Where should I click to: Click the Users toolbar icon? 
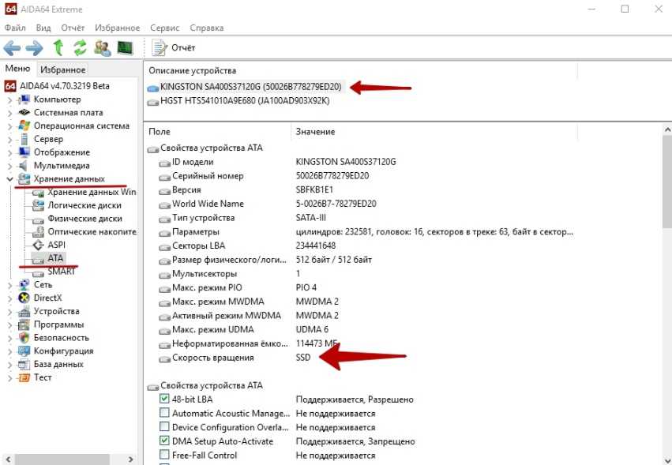pyautogui.click(x=102, y=47)
